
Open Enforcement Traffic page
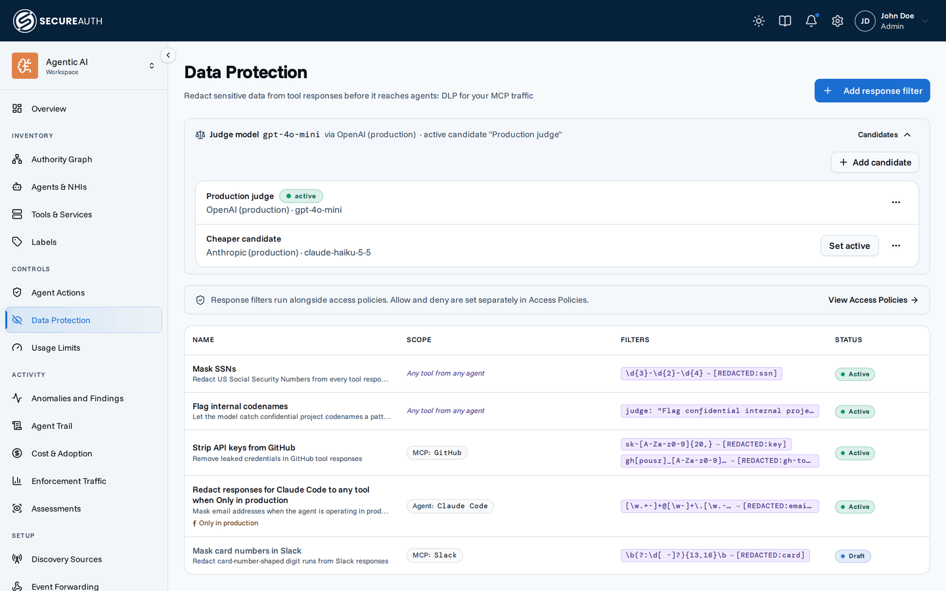[83, 481]
